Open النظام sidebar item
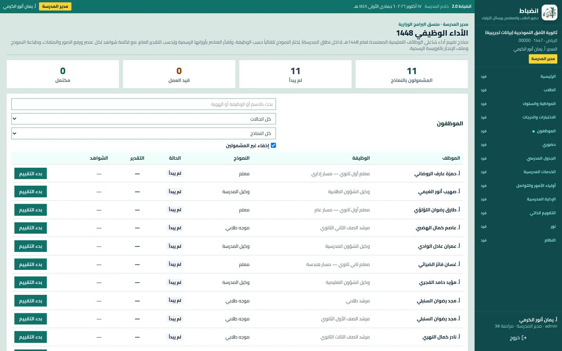562x351 pixels. [550, 240]
